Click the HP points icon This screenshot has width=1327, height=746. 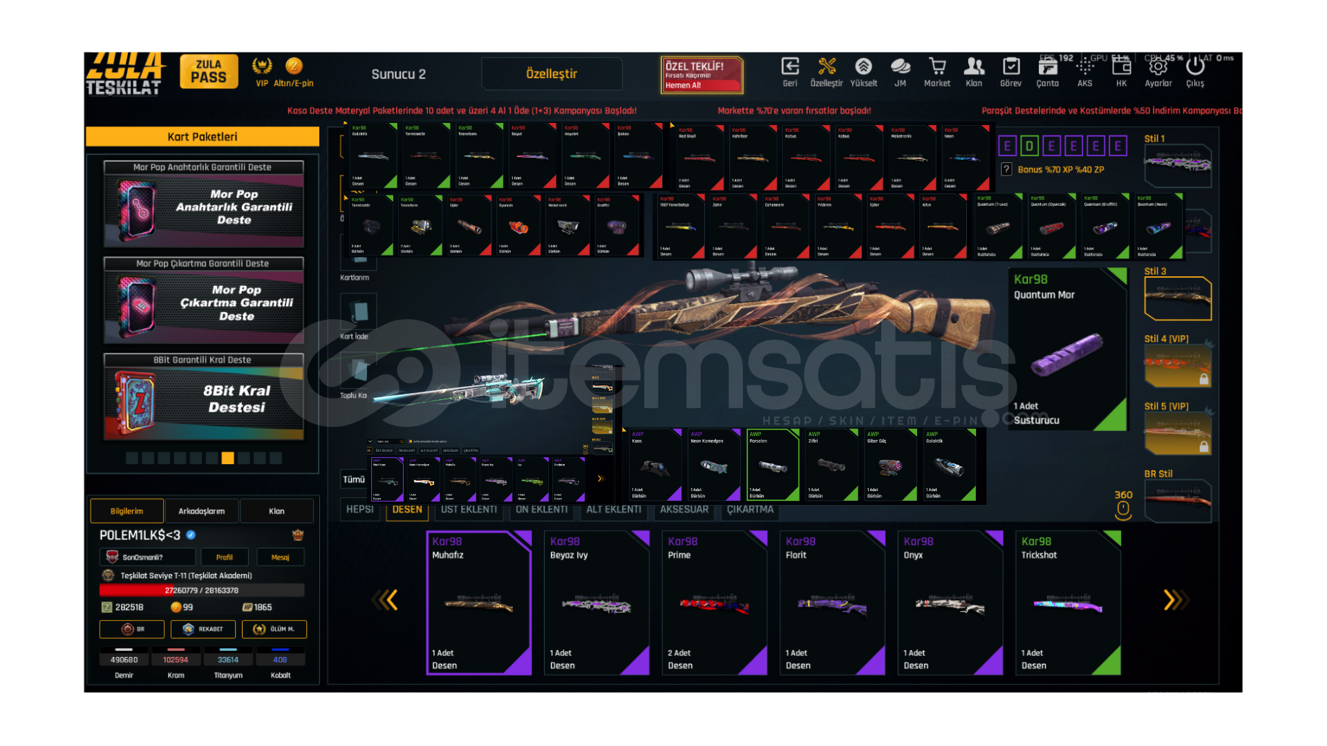(247, 607)
